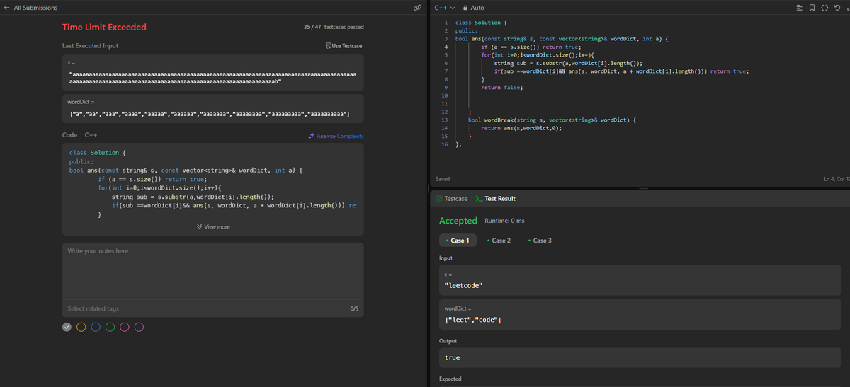Click the wordDict array value in last input
Screen dimensions: 850x387
(x=210, y=115)
